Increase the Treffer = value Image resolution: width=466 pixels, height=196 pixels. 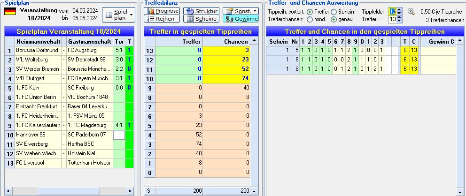pos(399,17)
